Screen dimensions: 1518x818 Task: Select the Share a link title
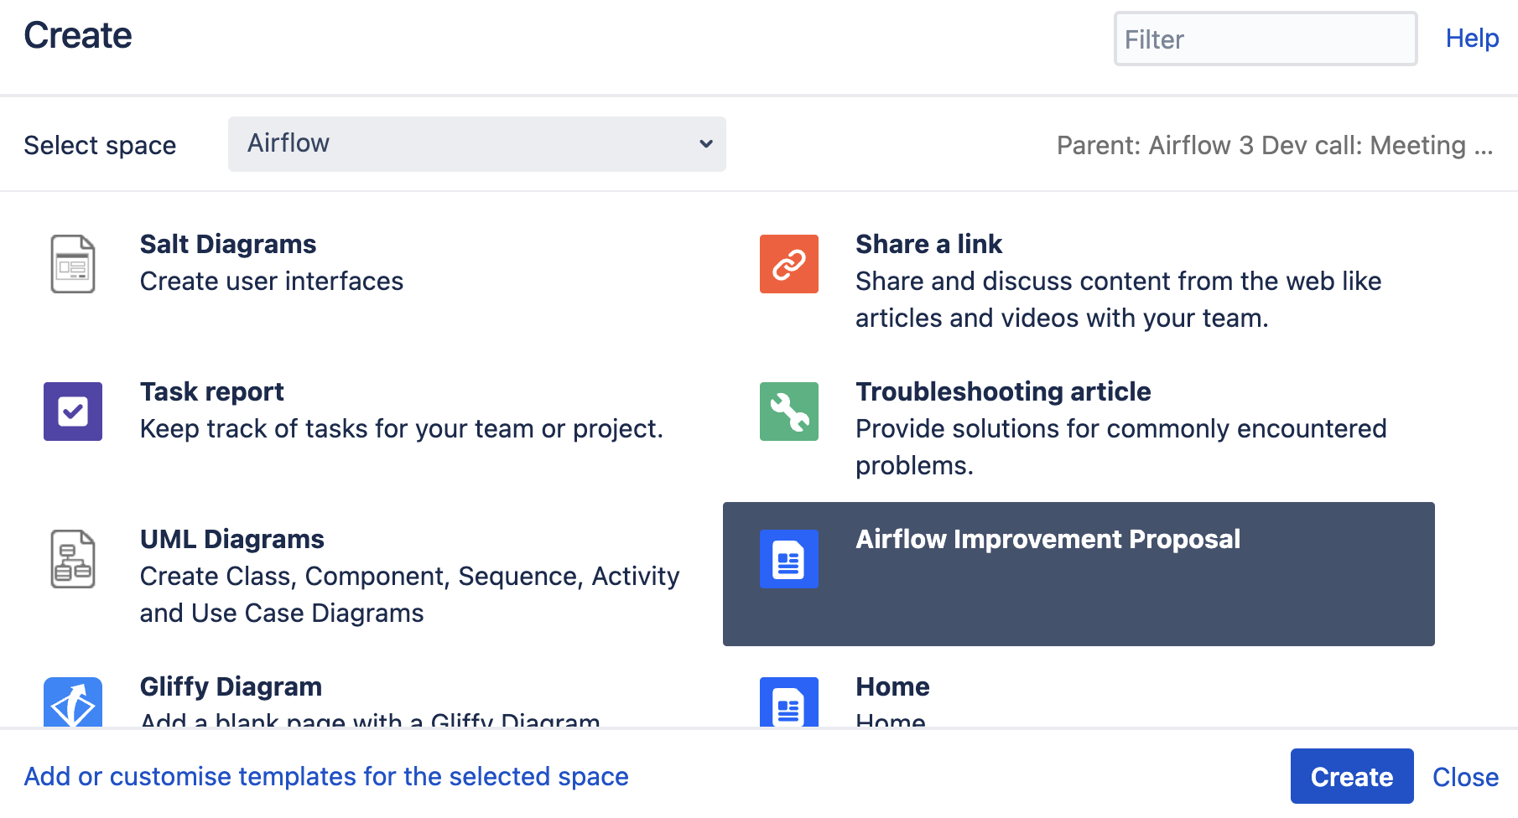pyautogui.click(x=928, y=244)
